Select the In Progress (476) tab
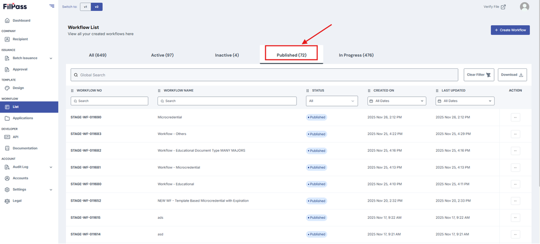 coord(356,55)
